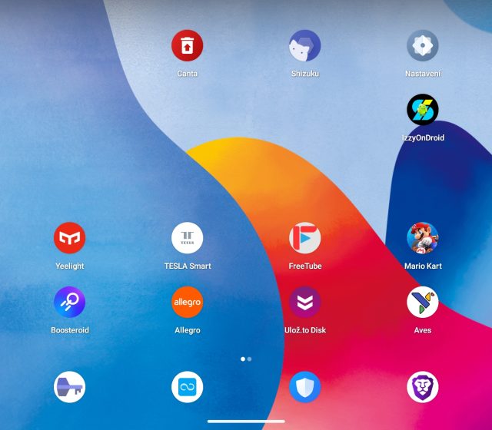Open the infinity-symbol dock app
This screenshot has height=430, width=492.
187,387
